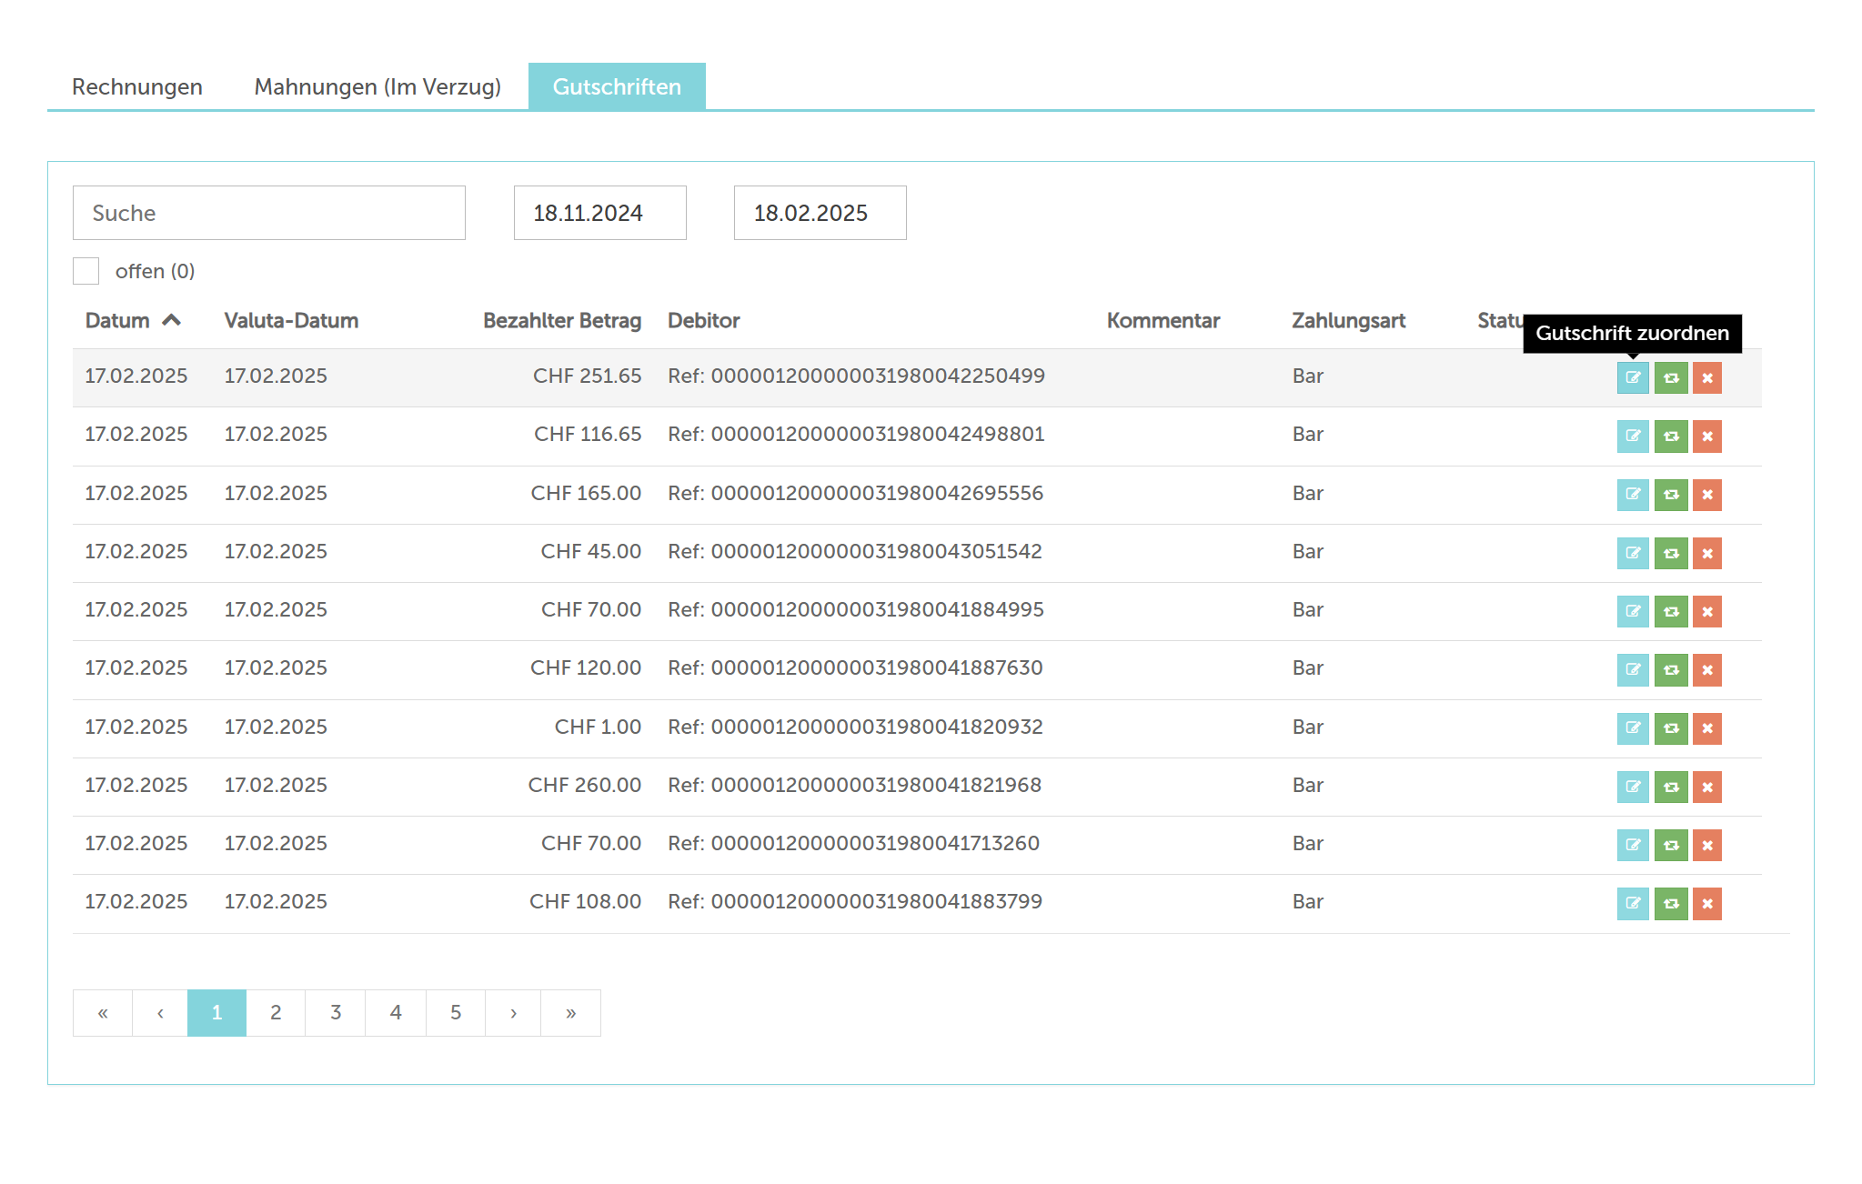Focus the Suche search field

(x=269, y=213)
